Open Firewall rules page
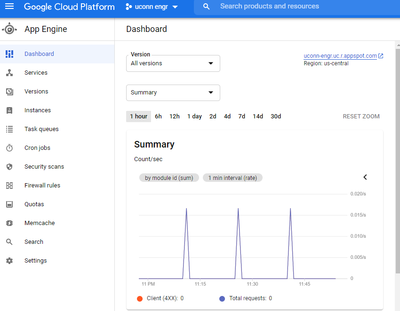Image resolution: width=400 pixels, height=311 pixels. click(x=57, y=186)
